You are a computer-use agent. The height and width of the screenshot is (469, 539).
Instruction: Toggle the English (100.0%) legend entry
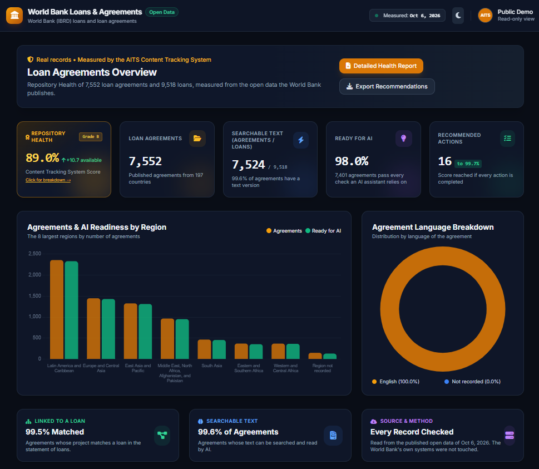(x=395, y=382)
